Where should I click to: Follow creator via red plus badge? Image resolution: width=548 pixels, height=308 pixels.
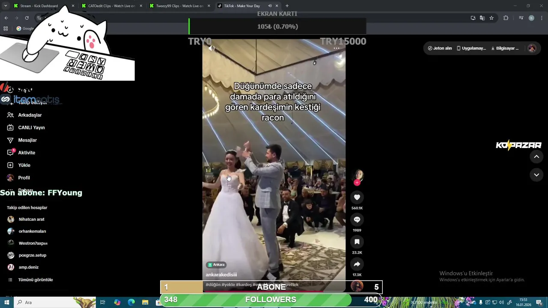[x=357, y=183]
